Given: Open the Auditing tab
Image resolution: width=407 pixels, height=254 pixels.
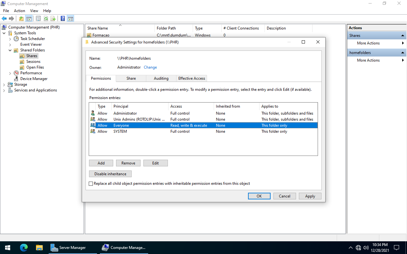Looking at the screenshot, I should pyautogui.click(x=161, y=78).
